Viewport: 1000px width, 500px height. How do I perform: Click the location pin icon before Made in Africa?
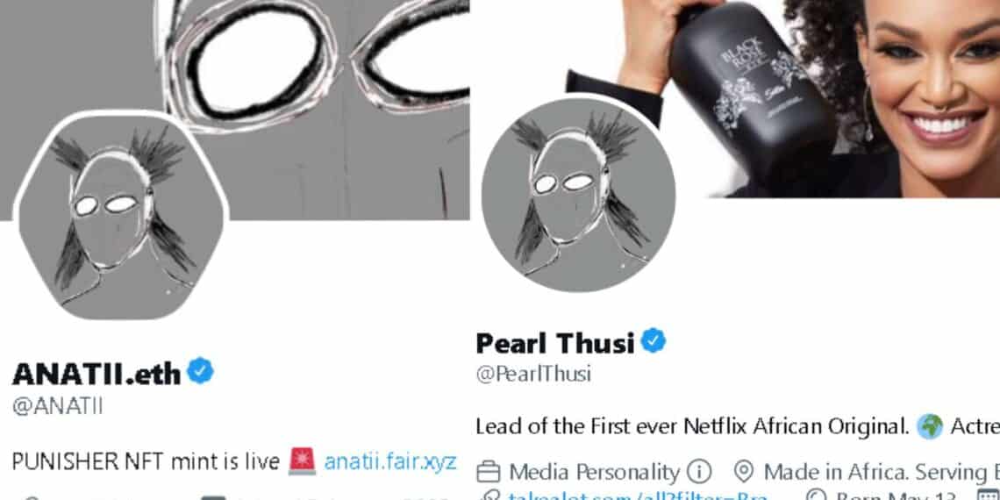tap(744, 472)
